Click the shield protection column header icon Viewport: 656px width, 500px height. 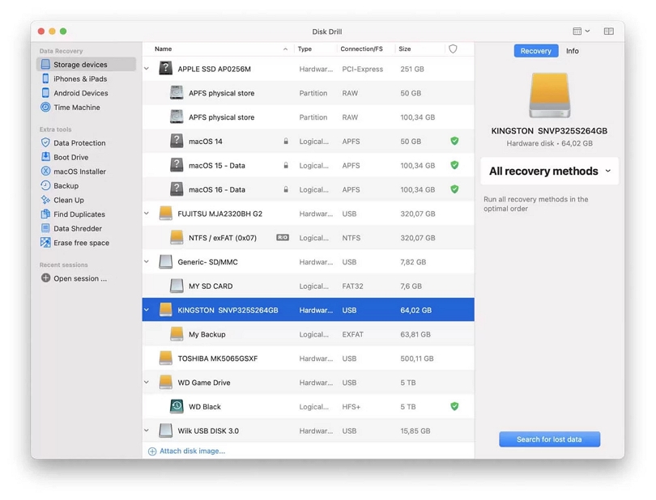click(453, 49)
